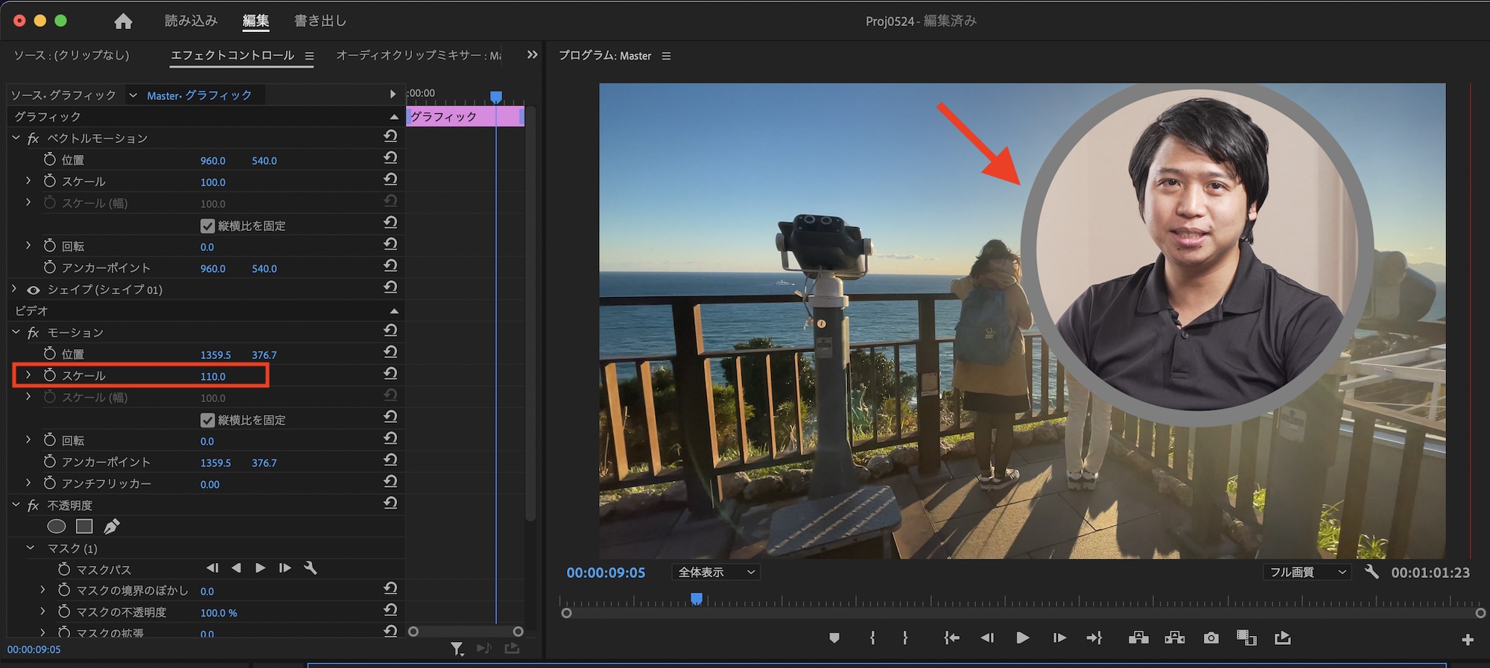Image resolution: width=1490 pixels, height=668 pixels.
Task: Open the 全体表示 zoom level dropdown
Action: (x=716, y=572)
